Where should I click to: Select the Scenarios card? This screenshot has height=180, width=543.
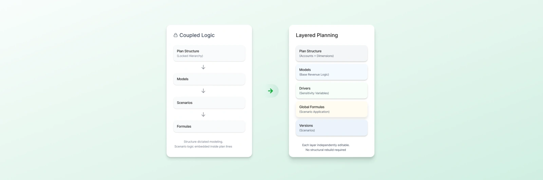click(209, 103)
